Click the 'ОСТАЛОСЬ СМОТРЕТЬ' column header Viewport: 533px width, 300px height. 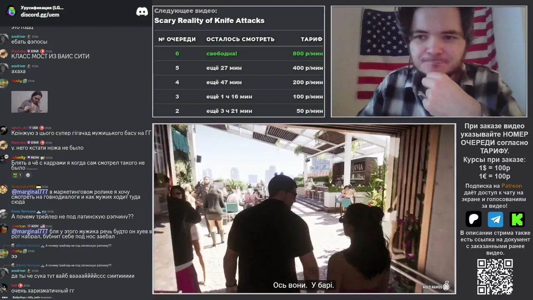coord(240,39)
